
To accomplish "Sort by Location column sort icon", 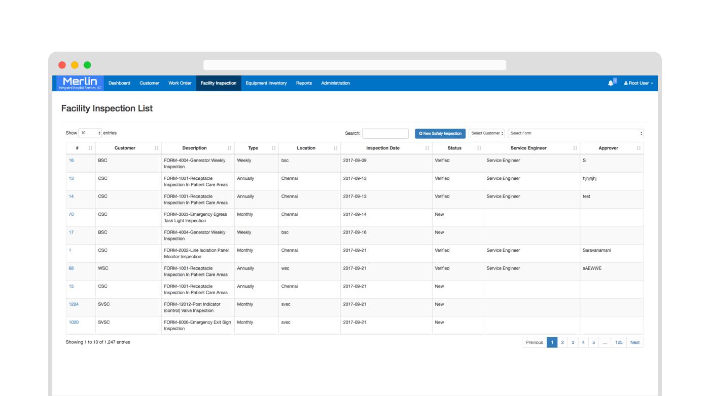I will click(336, 148).
